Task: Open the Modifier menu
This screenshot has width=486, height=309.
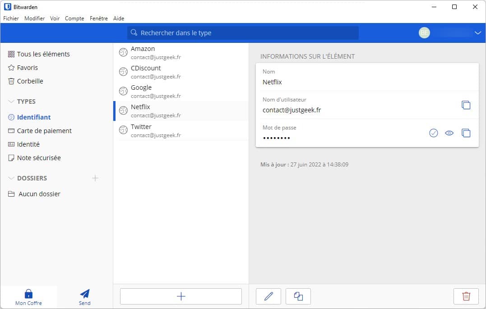Action: point(34,18)
